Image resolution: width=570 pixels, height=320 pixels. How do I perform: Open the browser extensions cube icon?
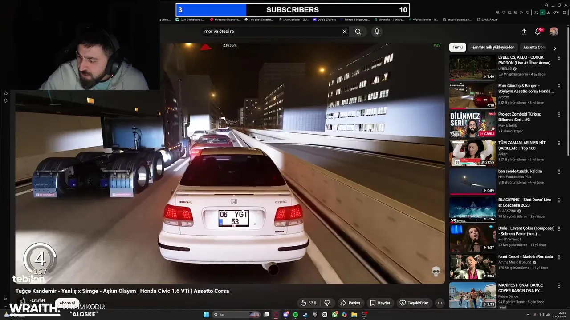tap(536, 12)
